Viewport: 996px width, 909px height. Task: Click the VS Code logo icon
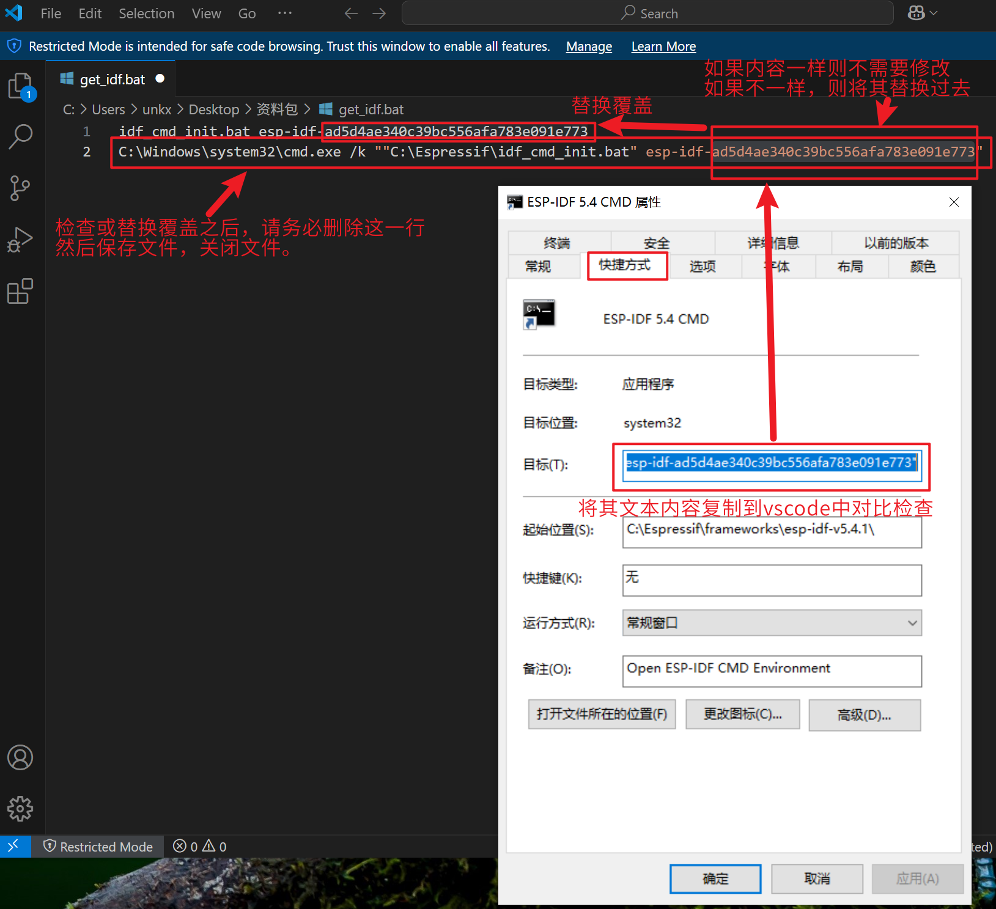13,13
